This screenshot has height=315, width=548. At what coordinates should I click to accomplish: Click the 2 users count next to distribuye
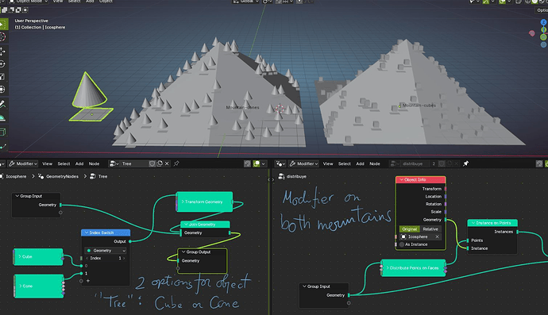click(434, 163)
